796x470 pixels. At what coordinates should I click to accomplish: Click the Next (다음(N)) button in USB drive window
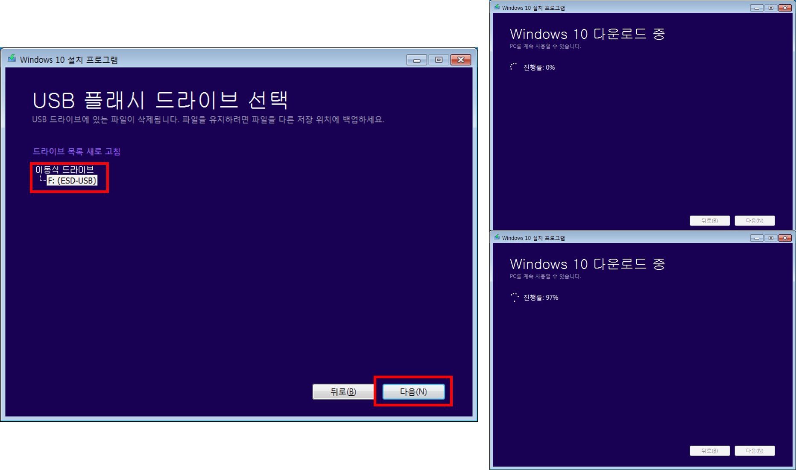click(x=413, y=391)
